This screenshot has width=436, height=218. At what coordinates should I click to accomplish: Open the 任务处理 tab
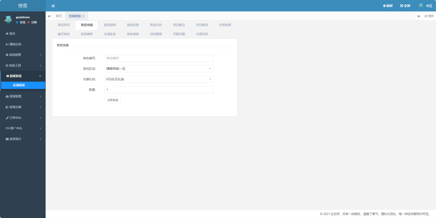pyautogui.click(x=225, y=25)
